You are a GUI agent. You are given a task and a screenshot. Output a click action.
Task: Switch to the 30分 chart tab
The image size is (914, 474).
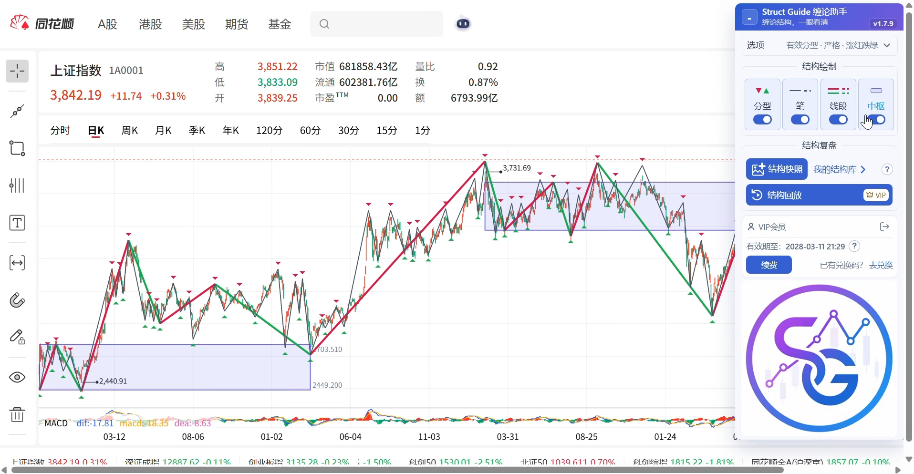(348, 130)
